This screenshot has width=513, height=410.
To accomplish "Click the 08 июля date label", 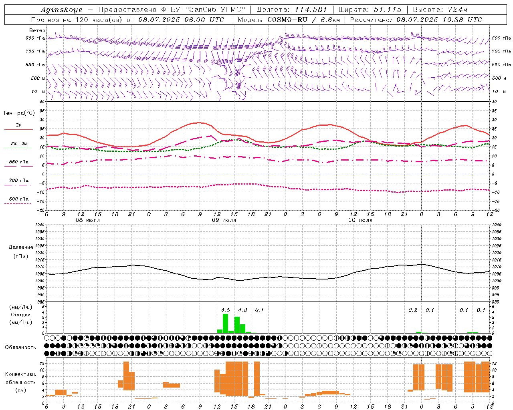I will [88, 220].
